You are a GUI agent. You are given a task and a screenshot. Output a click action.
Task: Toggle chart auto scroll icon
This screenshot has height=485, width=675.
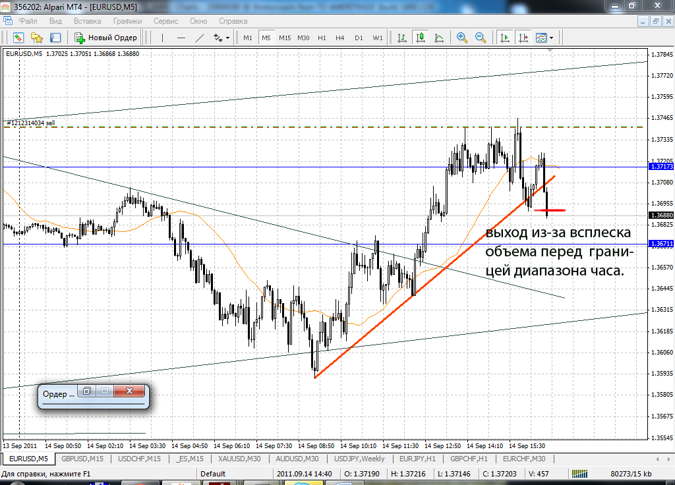504,38
